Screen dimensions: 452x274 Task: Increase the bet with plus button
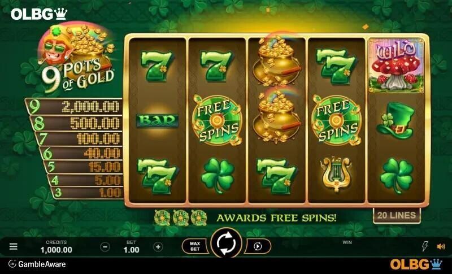(x=158, y=247)
